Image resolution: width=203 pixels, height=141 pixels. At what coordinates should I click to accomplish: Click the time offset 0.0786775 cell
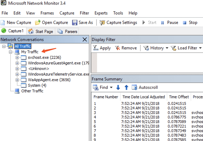[x=177, y=117]
